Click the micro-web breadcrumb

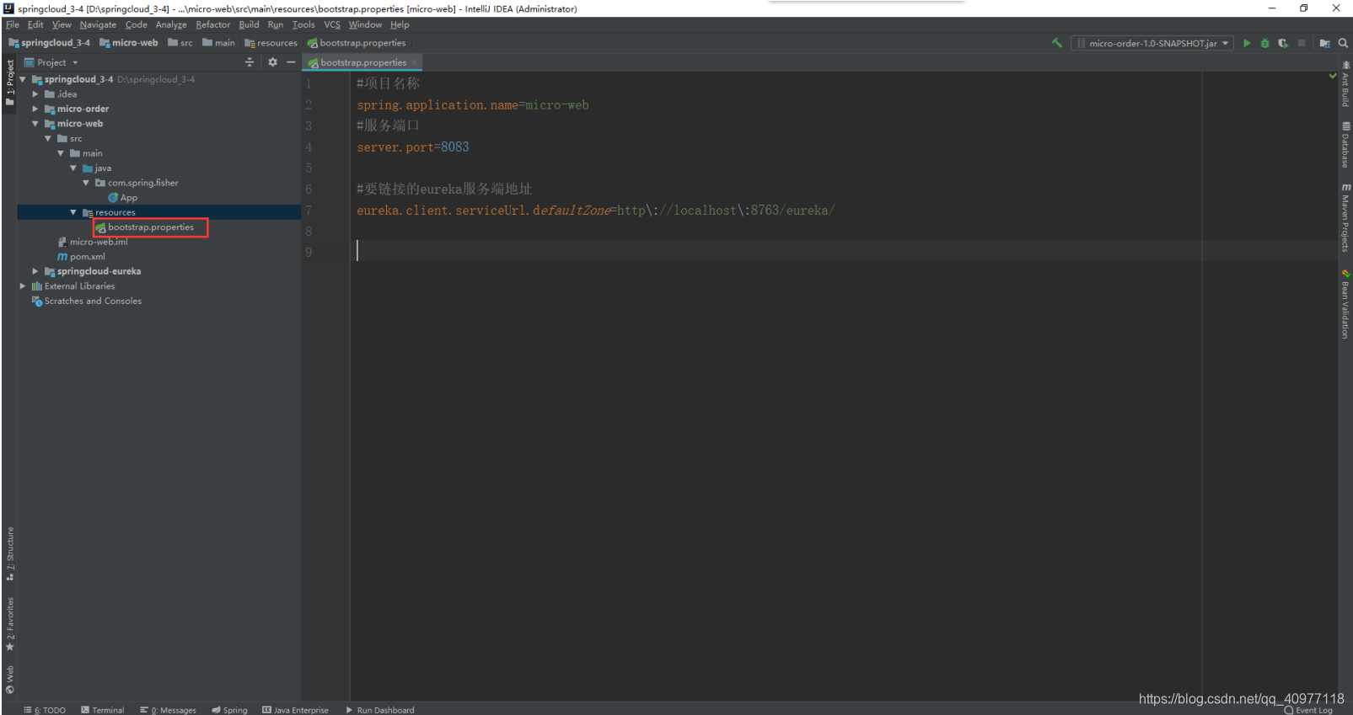click(x=129, y=43)
